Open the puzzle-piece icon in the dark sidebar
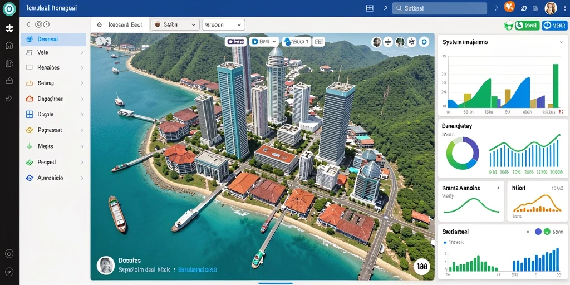Viewport: 570px width, 285px height. 9,28
